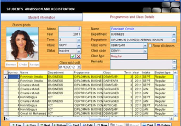
Task: Open the Term dropdown
Action: (79, 40)
